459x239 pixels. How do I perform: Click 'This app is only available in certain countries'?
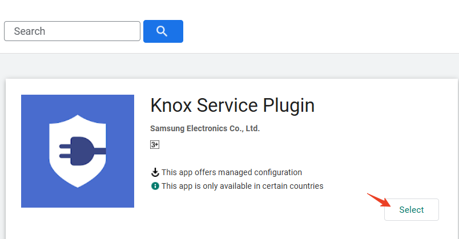point(243,186)
